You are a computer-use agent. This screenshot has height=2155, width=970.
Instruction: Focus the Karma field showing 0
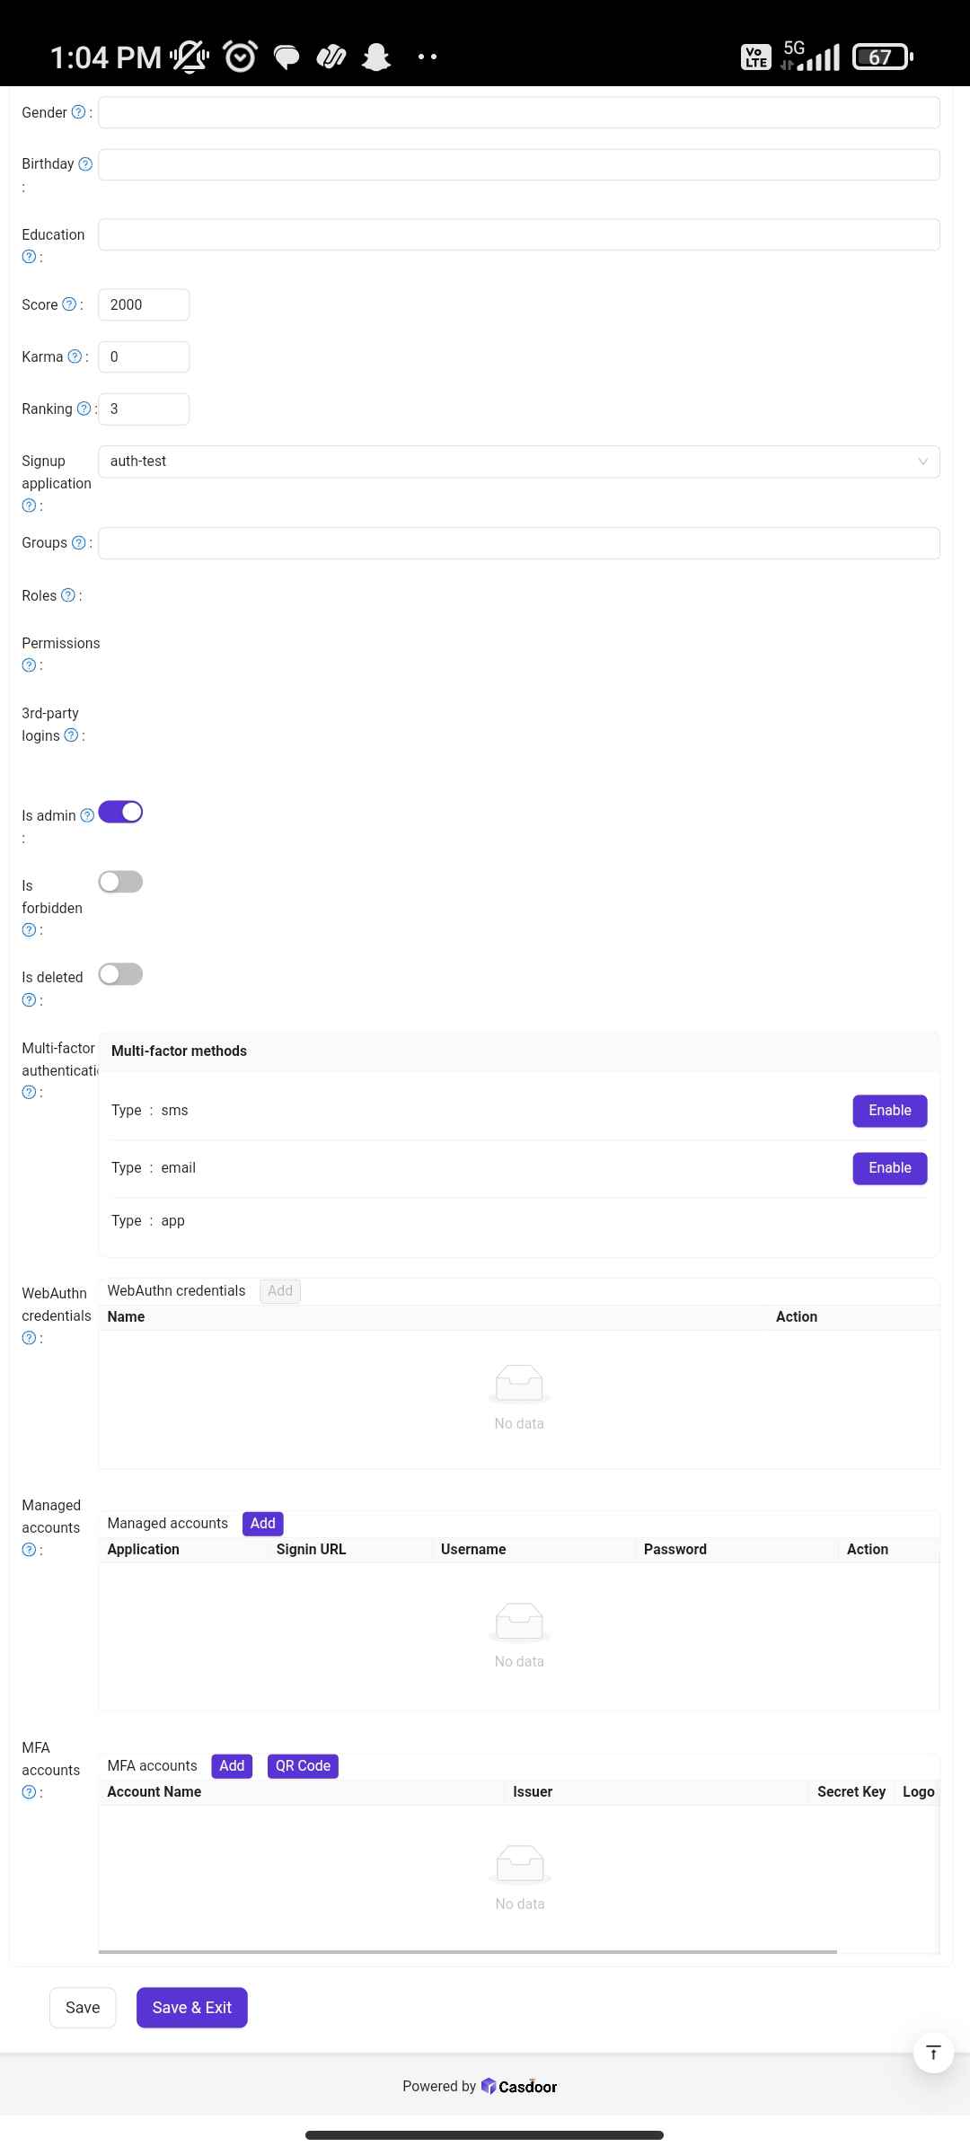coord(144,357)
